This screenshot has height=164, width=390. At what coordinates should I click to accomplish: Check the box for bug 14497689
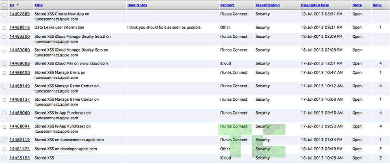(x=4, y=14)
